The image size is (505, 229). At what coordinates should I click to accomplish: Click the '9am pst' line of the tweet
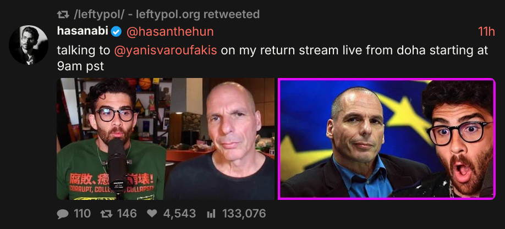pos(80,66)
